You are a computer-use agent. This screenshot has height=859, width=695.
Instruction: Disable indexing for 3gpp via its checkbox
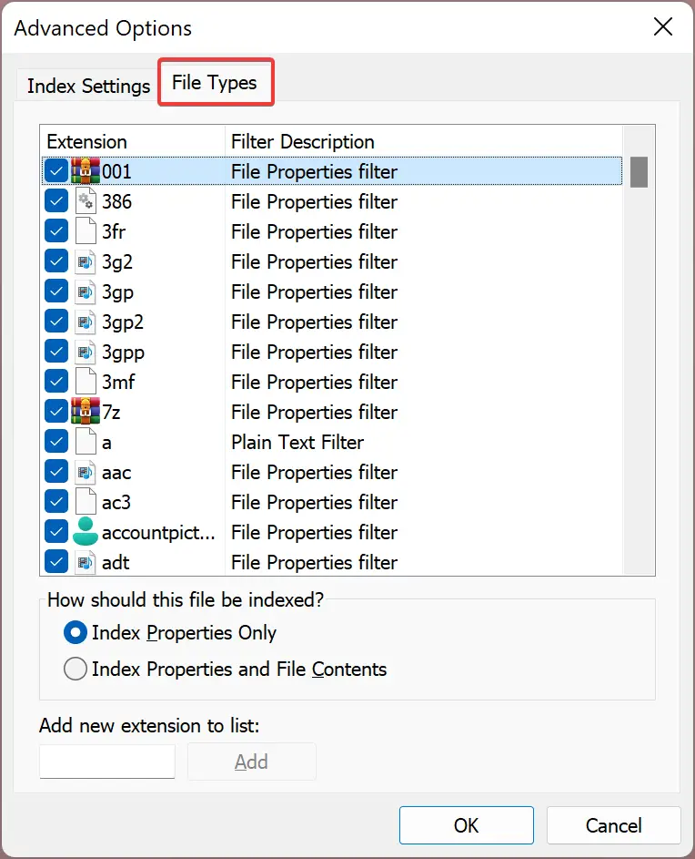coord(56,351)
